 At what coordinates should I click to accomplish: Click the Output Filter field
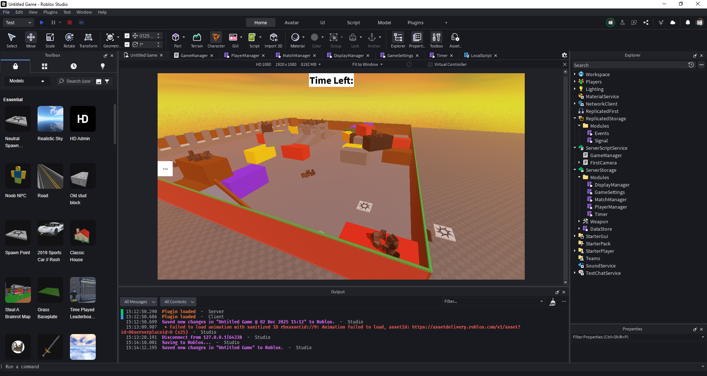[493, 301]
